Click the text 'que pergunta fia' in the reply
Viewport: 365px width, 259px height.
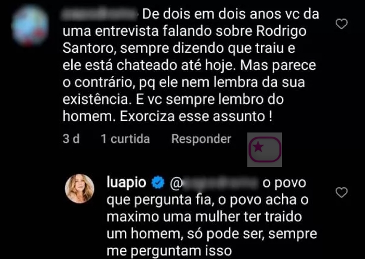[160, 200]
